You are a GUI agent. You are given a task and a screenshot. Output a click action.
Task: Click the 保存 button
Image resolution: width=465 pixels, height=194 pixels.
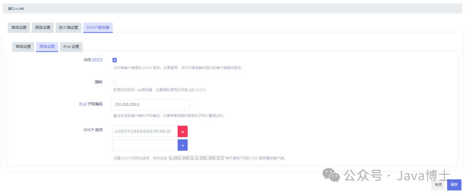coord(454,185)
